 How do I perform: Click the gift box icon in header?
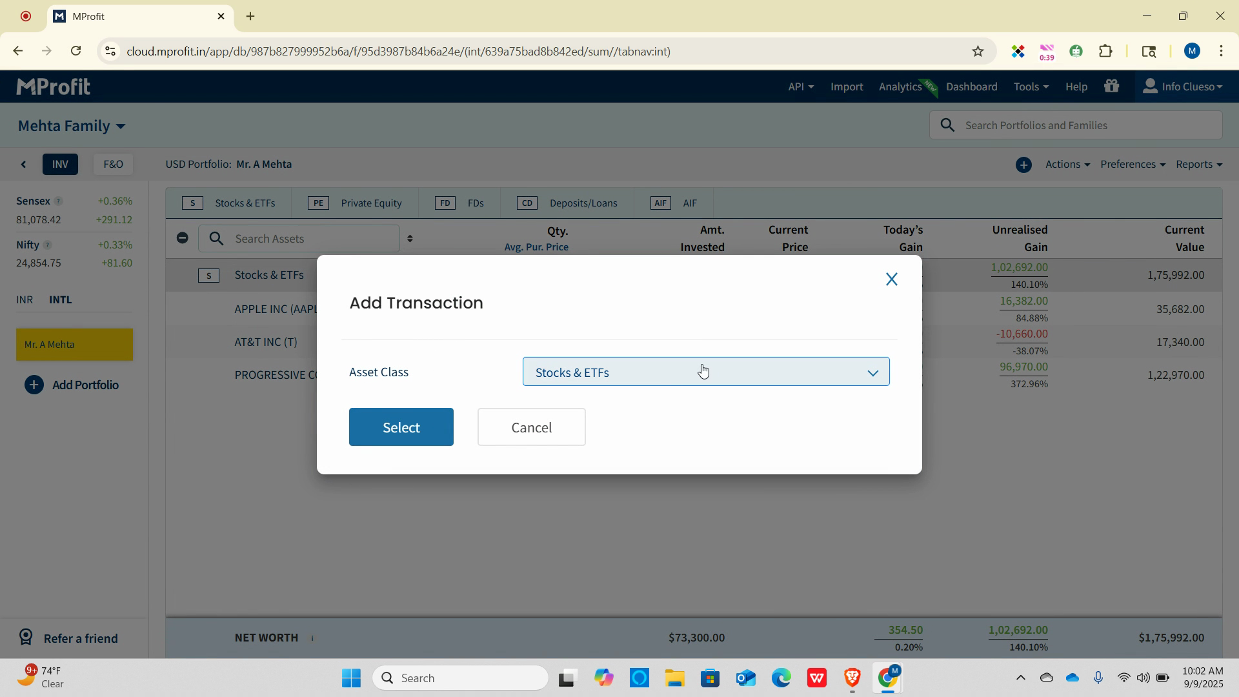1111,86
